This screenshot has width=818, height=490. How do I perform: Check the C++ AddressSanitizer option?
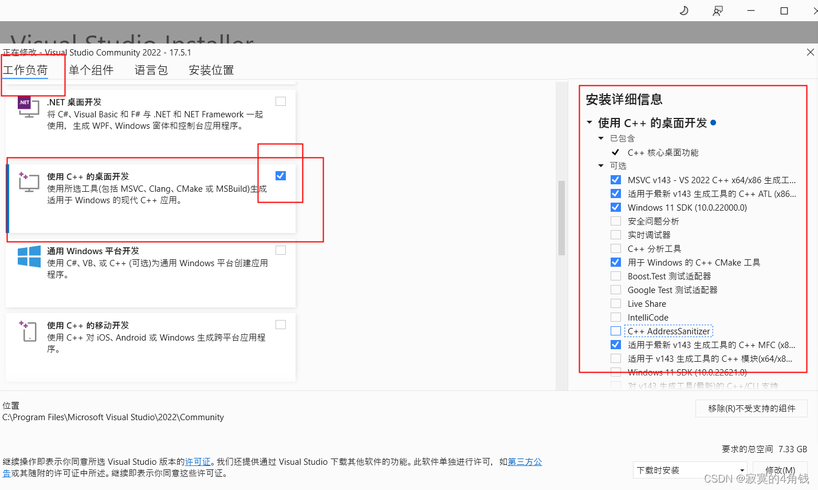click(x=616, y=331)
